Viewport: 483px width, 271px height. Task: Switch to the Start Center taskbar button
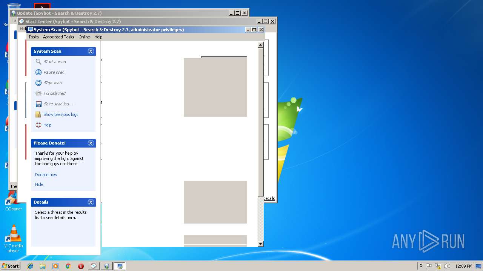coord(94,266)
